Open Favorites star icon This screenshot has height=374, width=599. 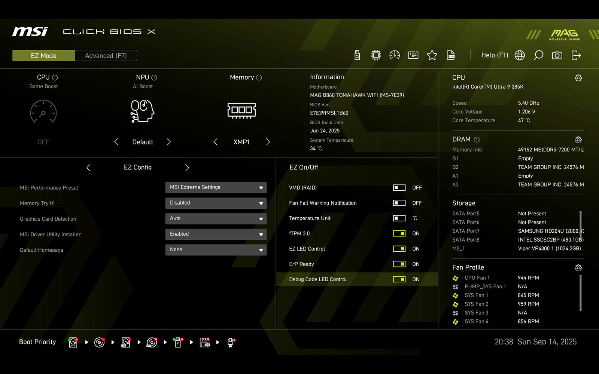tap(432, 55)
